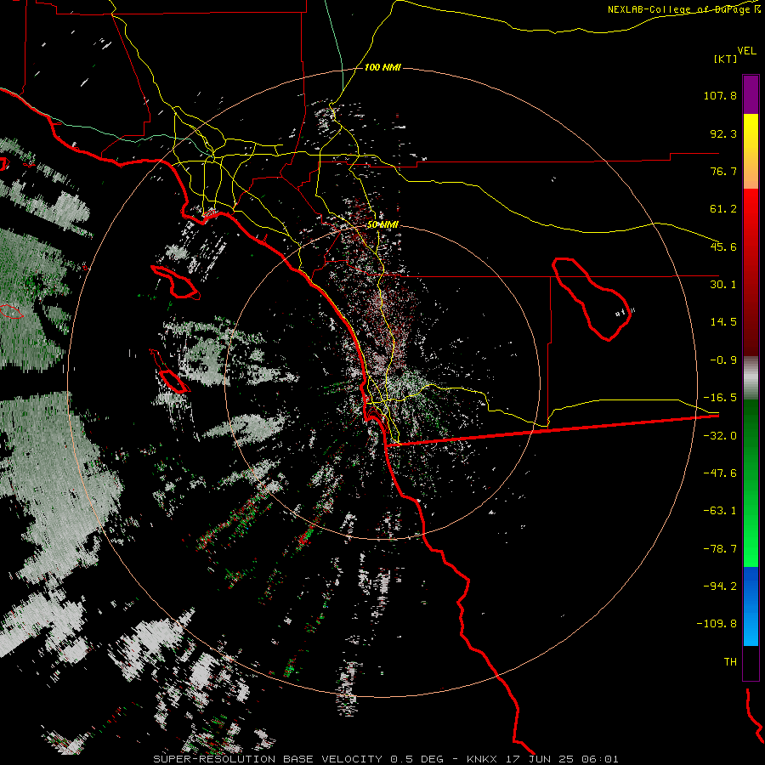Select the -63.1 legend value
This screenshot has height=765, width=765.
click(720, 511)
